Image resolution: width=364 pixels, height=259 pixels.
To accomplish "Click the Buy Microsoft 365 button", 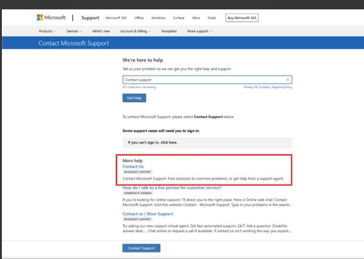I will (x=242, y=18).
